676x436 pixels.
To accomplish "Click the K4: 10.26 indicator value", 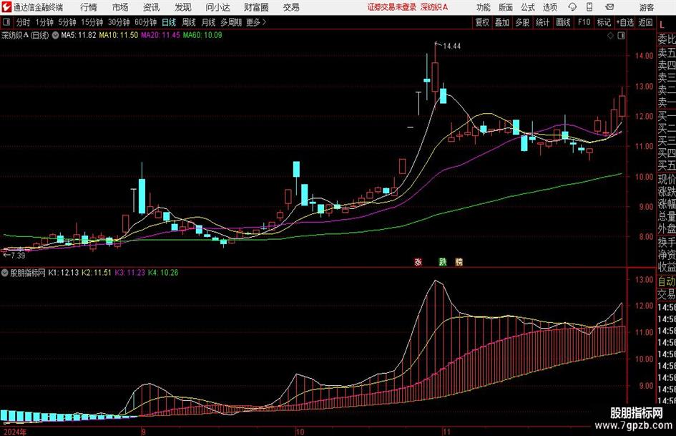I will (x=163, y=273).
